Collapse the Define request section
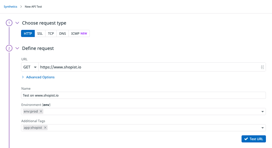The height and width of the screenshot is (148, 272). (17, 48)
